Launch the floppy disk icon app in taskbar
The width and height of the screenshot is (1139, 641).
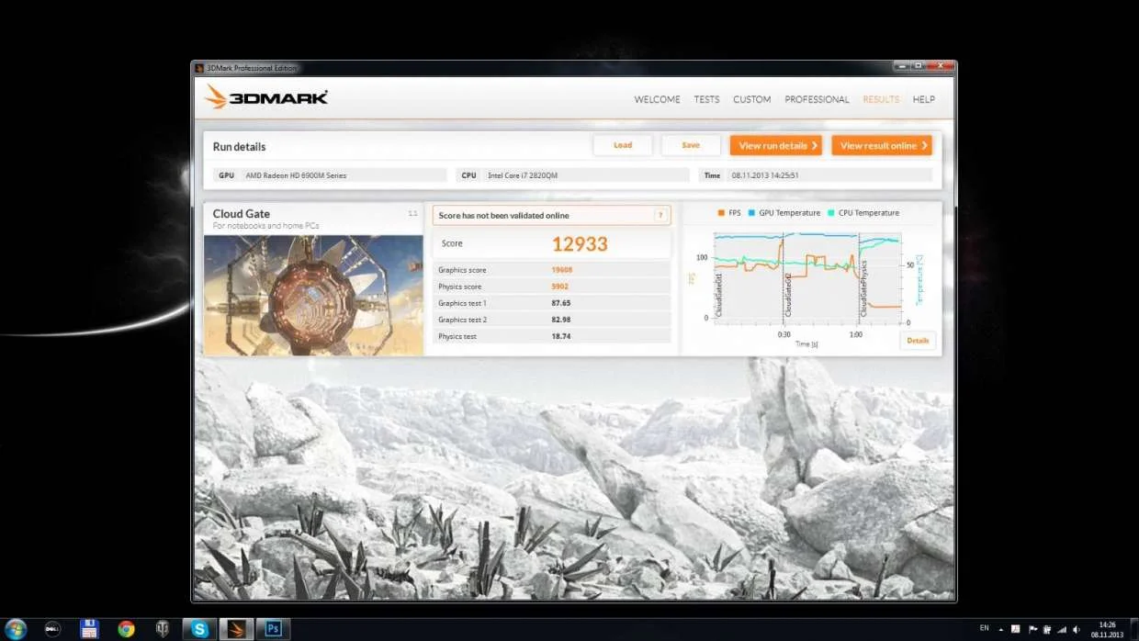[89, 629]
